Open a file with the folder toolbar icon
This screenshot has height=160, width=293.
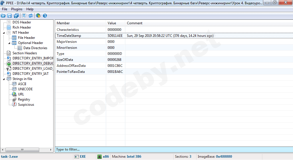coord(3,16)
